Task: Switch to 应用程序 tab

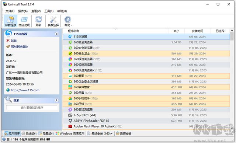Action: [12, 133]
